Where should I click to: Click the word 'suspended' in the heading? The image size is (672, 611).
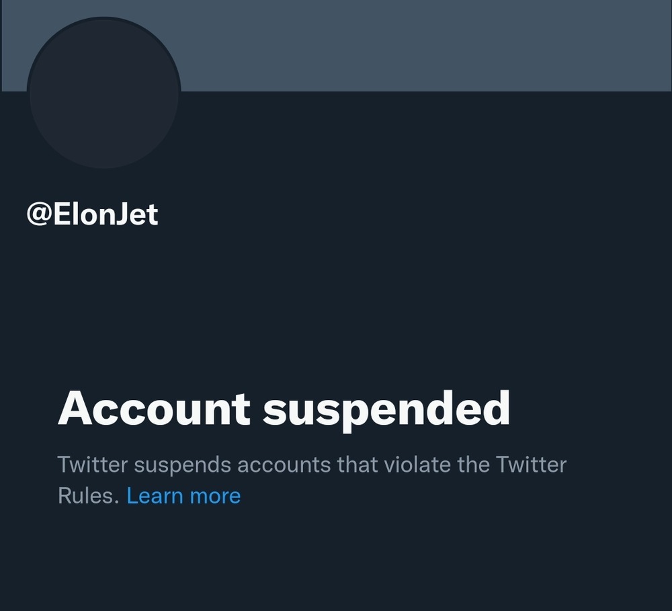386,409
